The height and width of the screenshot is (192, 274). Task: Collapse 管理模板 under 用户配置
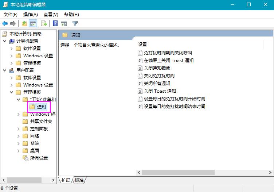click(x=12, y=92)
